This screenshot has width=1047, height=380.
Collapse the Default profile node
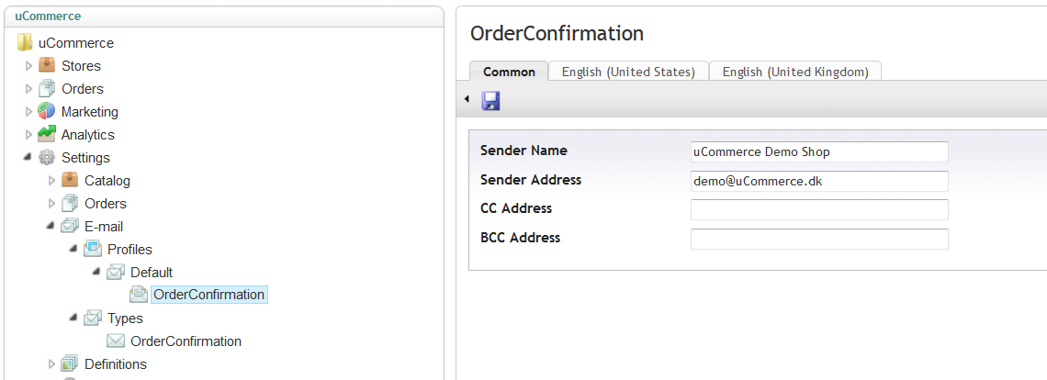coord(96,272)
